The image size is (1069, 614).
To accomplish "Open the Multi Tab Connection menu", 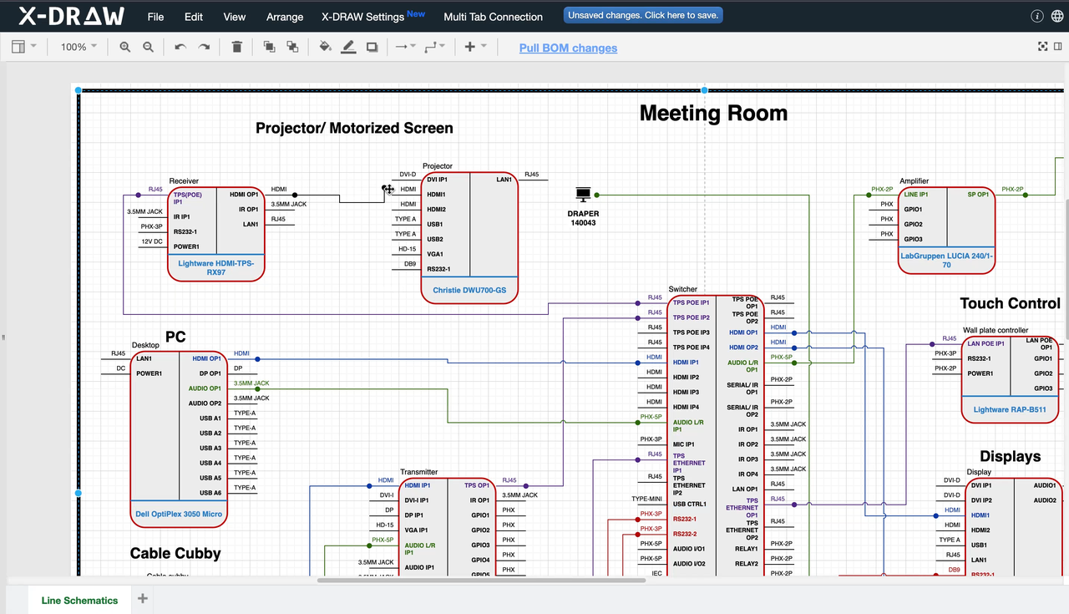I will 494,17.
